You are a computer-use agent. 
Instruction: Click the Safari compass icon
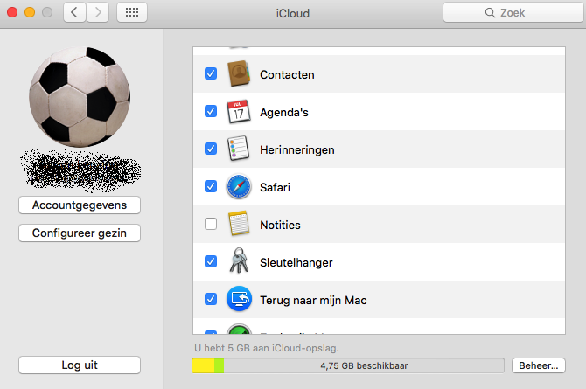[239, 186]
